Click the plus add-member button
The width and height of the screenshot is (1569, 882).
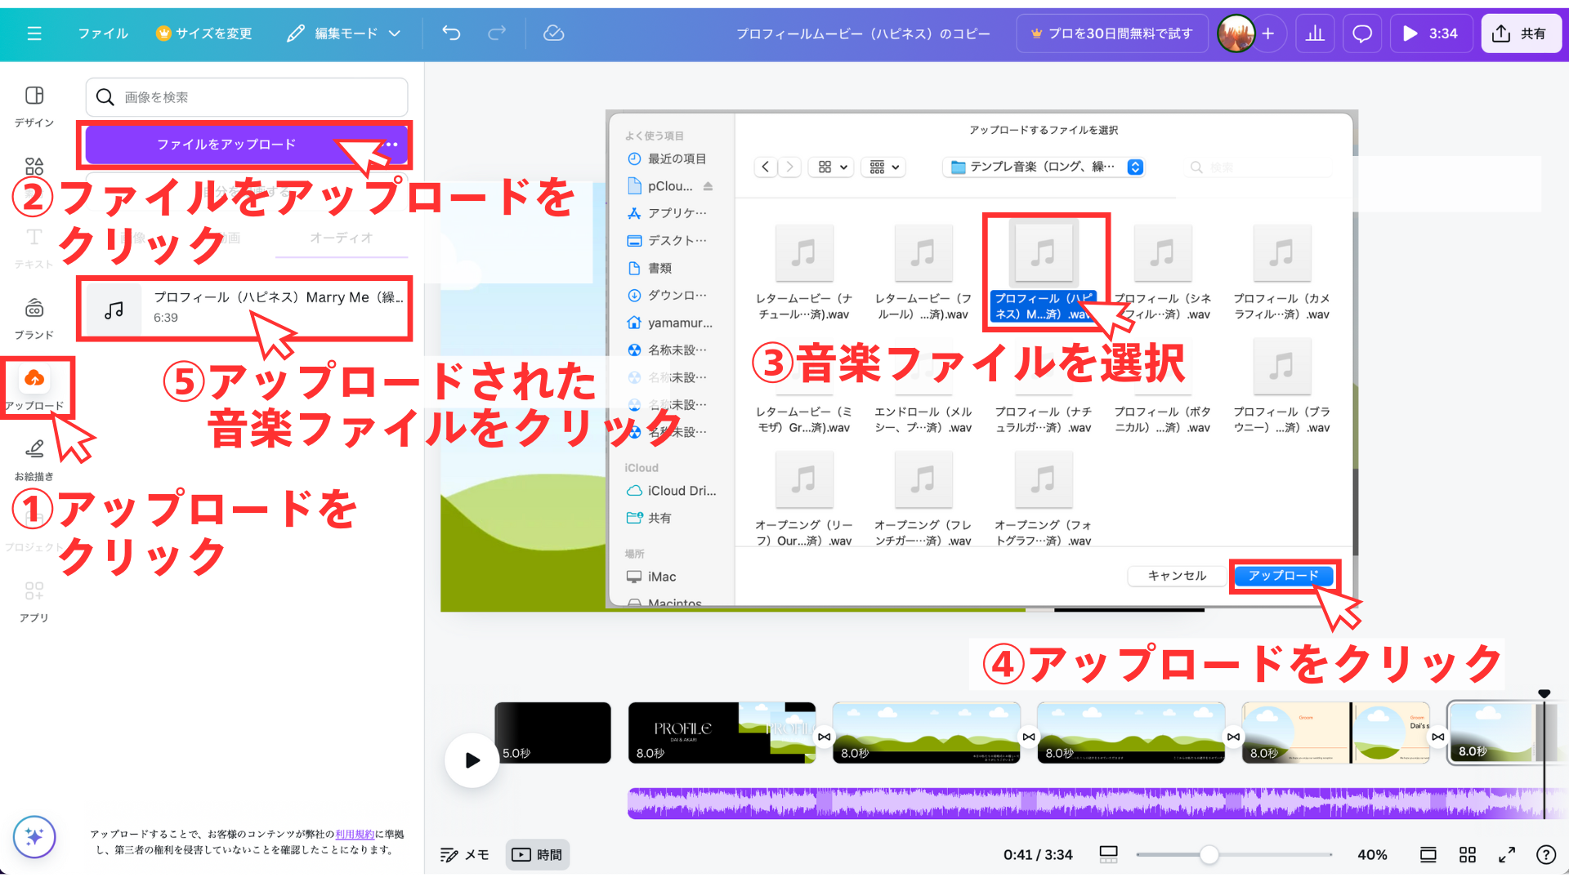click(1268, 33)
